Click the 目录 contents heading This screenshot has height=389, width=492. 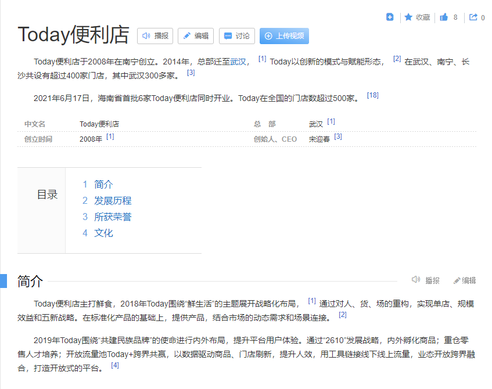pos(48,195)
